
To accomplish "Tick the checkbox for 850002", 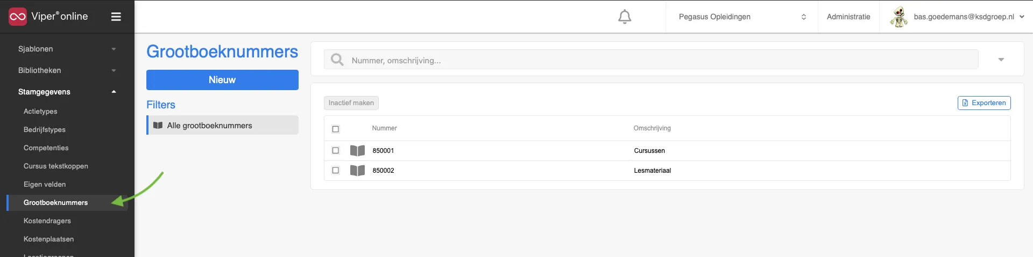I will coord(336,171).
